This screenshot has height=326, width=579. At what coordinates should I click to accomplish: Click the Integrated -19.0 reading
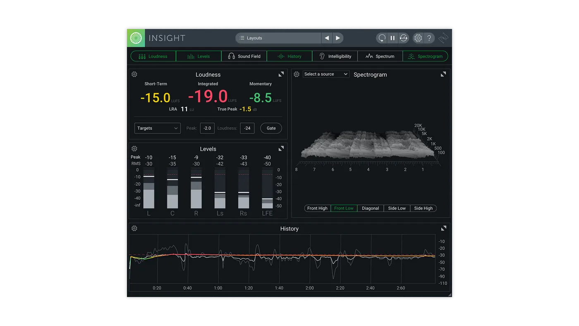(208, 96)
